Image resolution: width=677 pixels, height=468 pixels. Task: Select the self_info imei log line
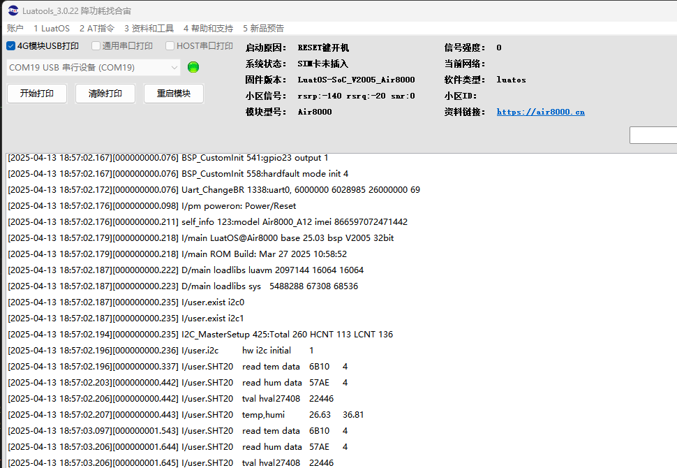(x=208, y=221)
